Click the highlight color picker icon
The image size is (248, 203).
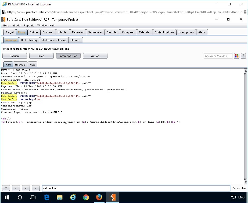tap(237, 56)
